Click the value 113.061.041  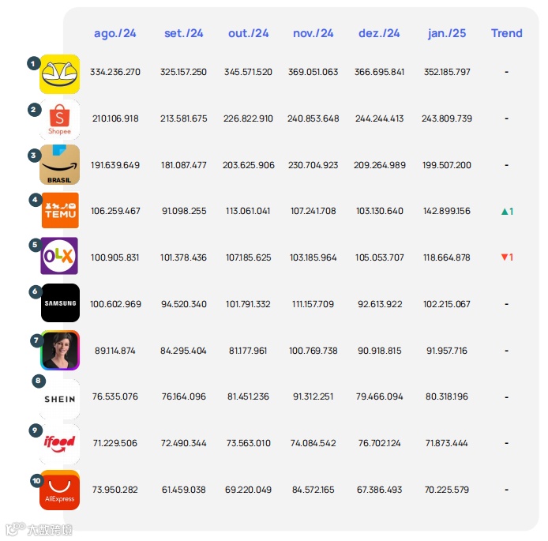(248, 211)
